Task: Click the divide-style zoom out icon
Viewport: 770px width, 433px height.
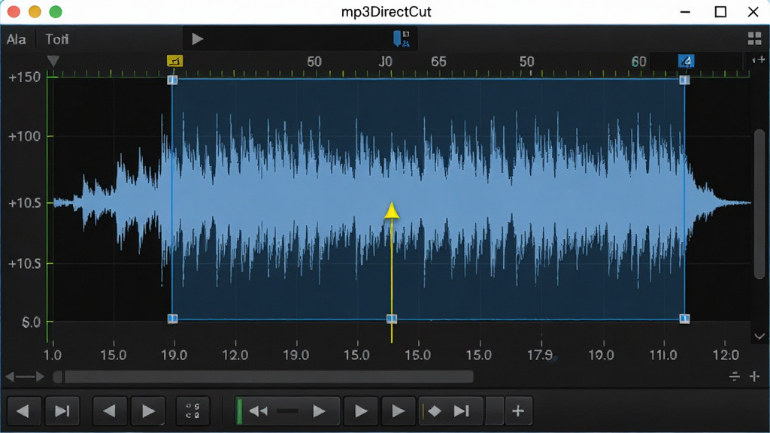Action: pos(734,377)
